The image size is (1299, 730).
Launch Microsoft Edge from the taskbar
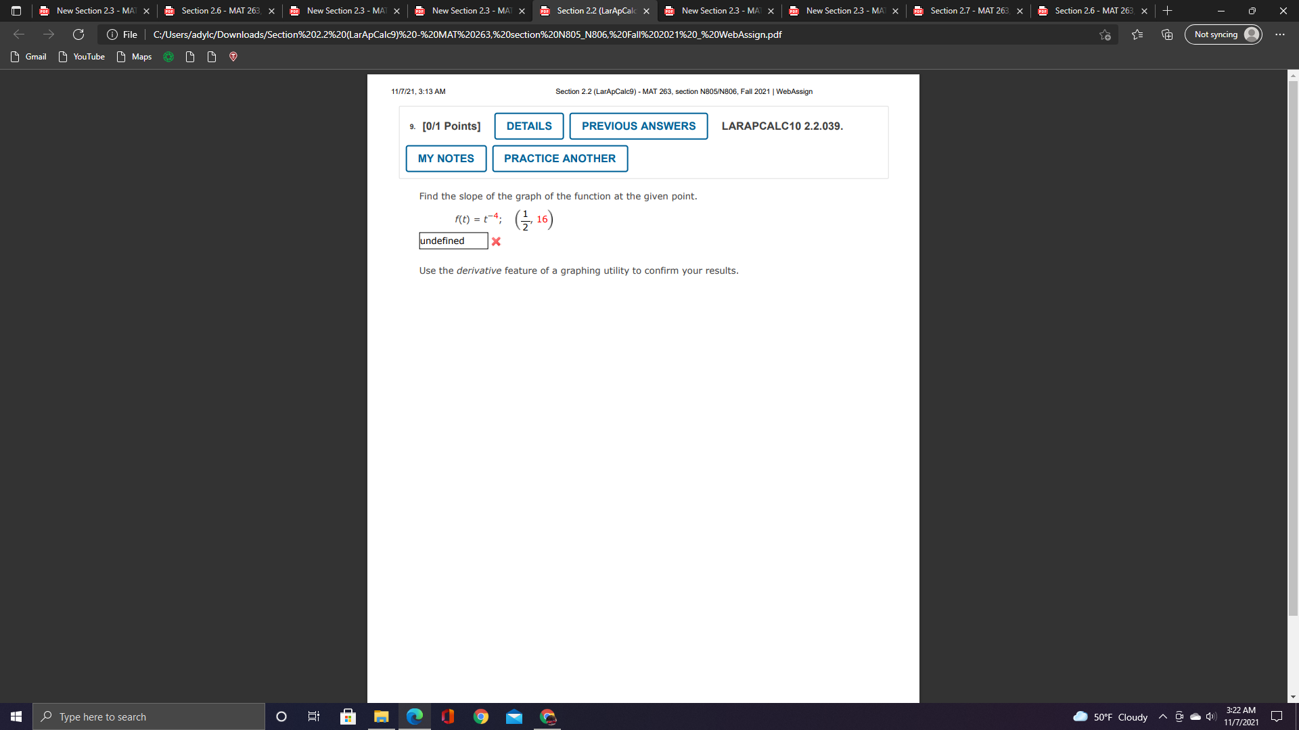(x=415, y=716)
